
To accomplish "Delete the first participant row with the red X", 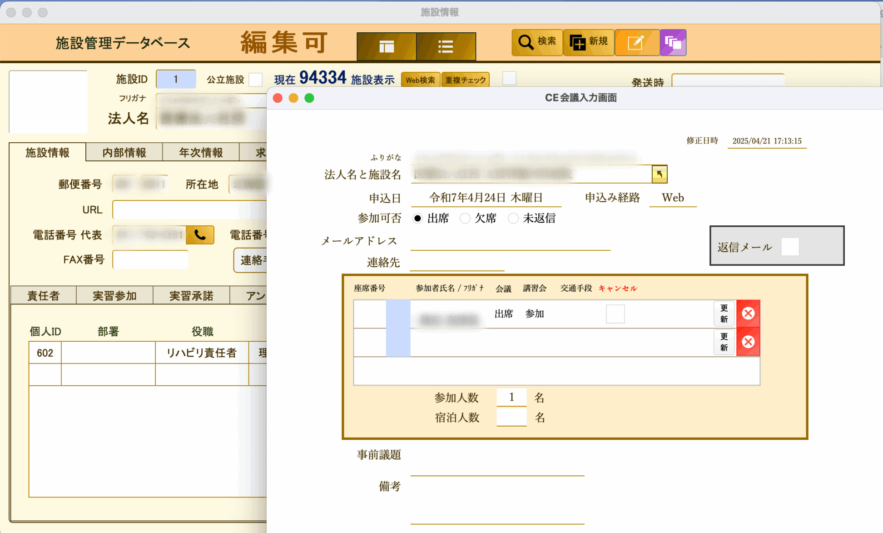I will [748, 314].
